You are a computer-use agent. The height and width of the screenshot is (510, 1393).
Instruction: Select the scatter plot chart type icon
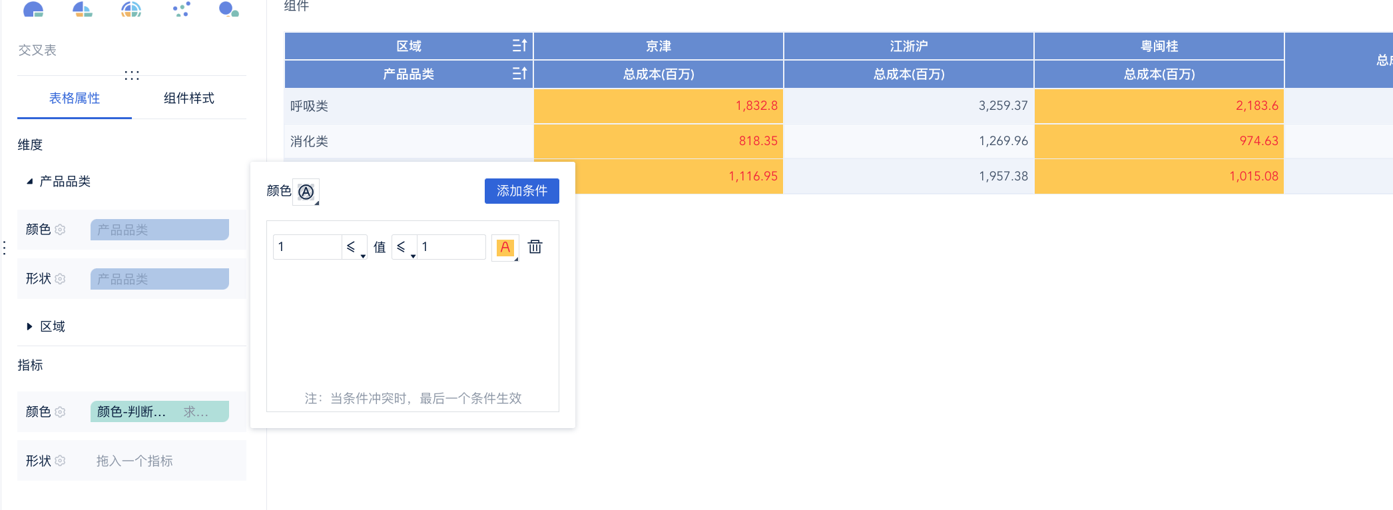[x=181, y=9]
